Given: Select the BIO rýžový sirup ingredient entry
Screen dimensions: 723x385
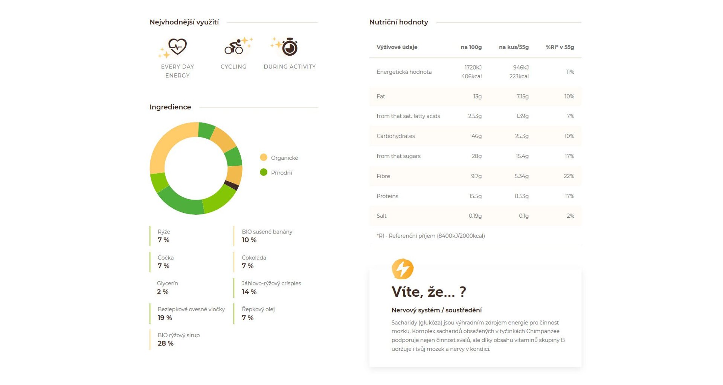Looking at the screenshot, I should (x=178, y=340).
